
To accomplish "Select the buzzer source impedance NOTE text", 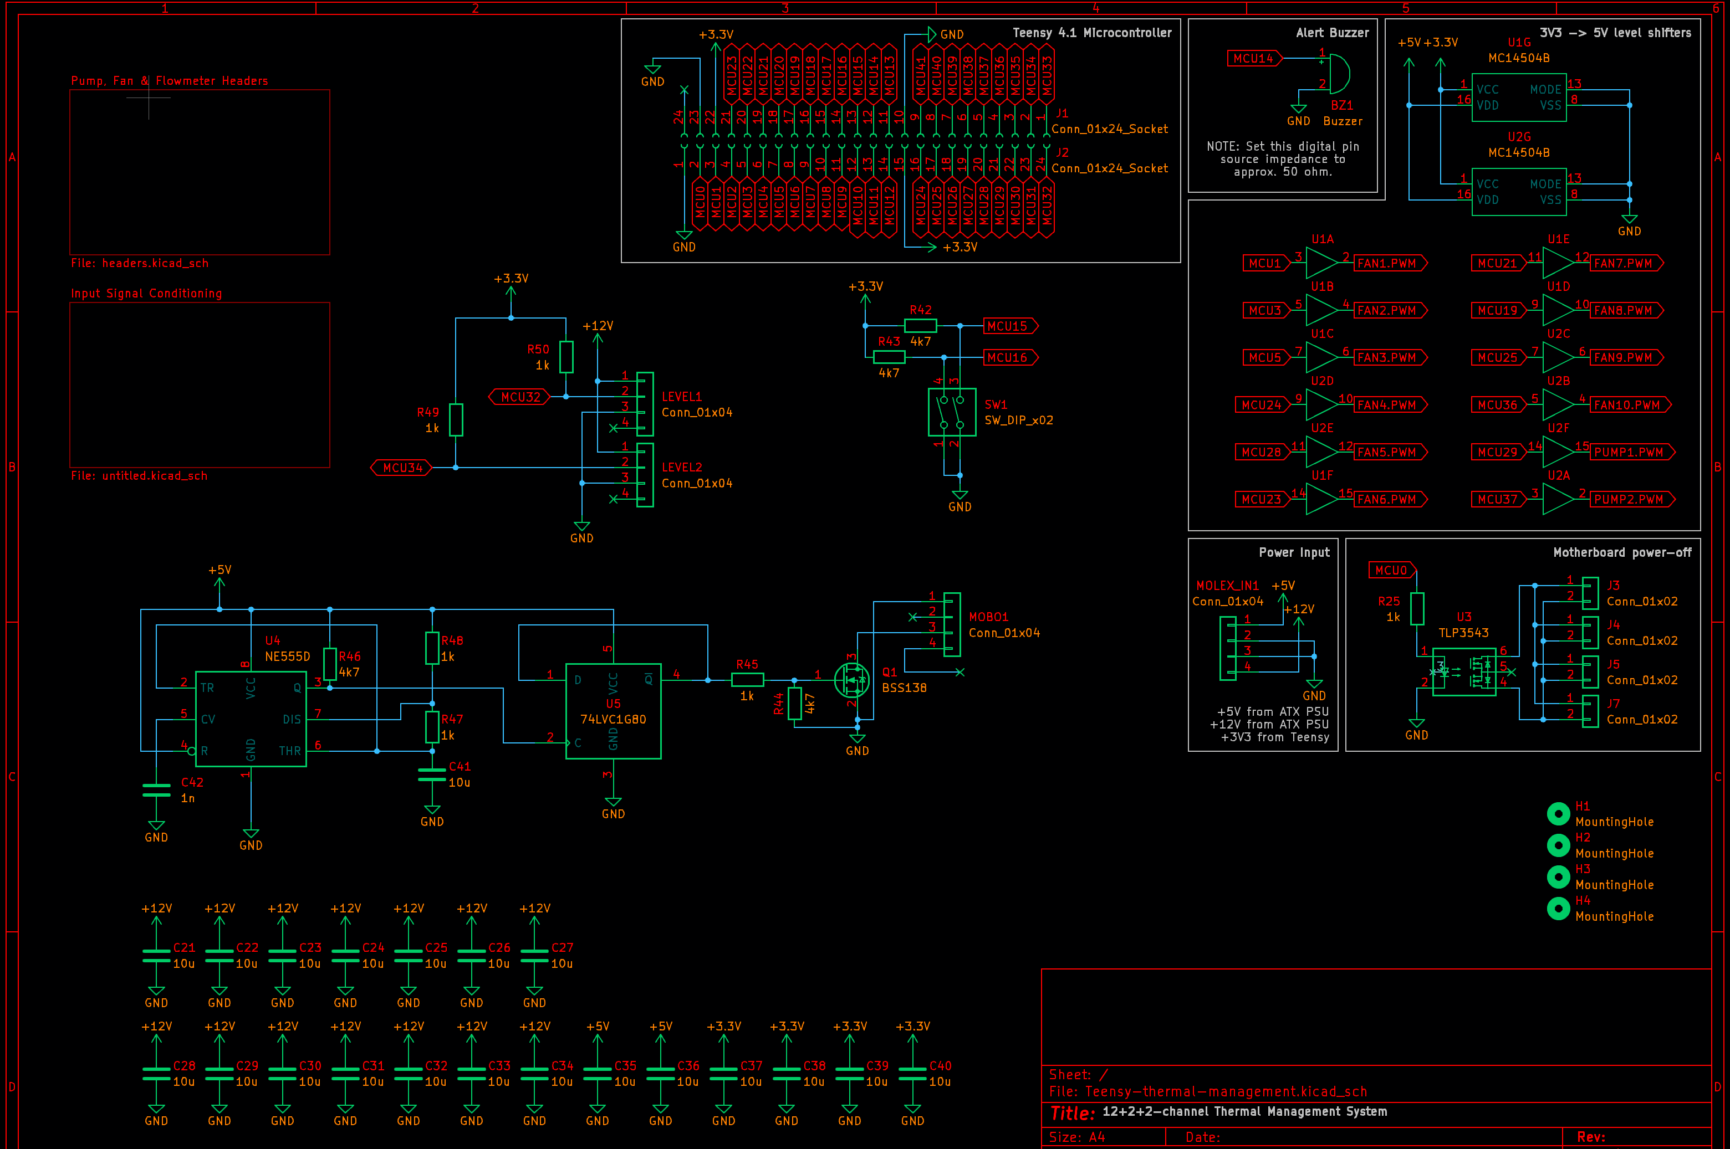I will (1282, 159).
